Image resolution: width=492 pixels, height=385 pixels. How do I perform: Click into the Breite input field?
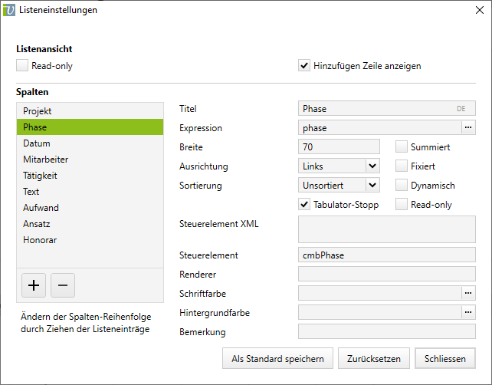(339, 146)
